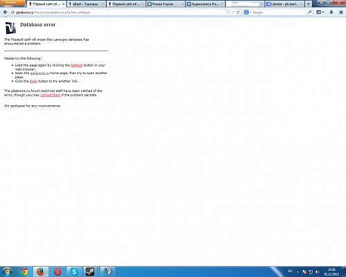Open Steam from the taskbar

90,271
